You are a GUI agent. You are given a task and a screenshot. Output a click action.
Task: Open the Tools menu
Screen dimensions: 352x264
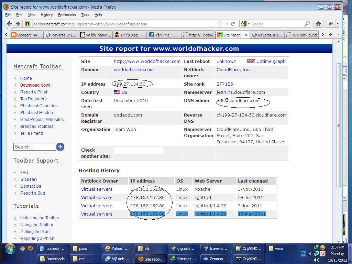85,15
